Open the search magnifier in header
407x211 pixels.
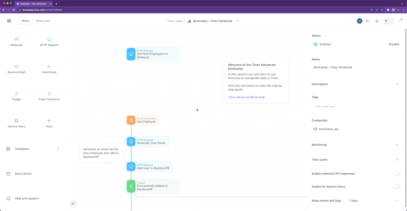tap(367, 21)
